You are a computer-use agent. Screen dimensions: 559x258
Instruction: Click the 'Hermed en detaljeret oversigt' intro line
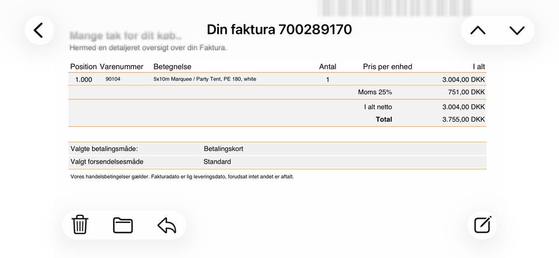[148, 48]
